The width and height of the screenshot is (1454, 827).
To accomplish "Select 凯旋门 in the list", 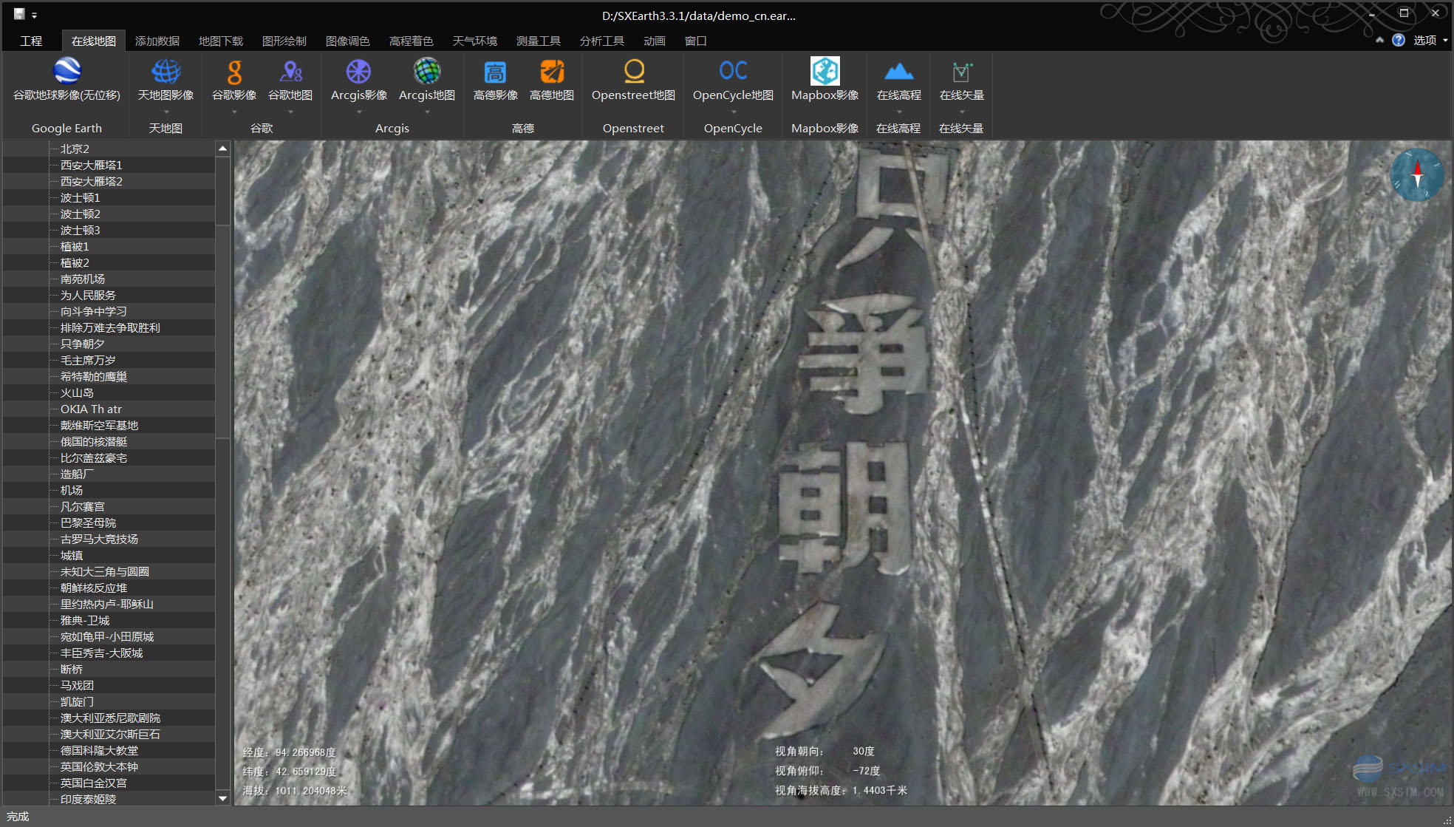I will click(x=77, y=701).
